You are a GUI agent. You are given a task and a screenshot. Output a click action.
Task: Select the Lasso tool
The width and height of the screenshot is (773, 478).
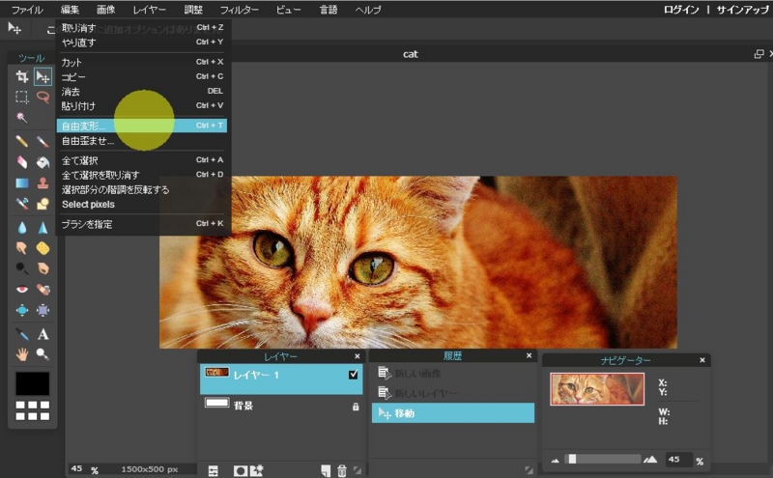[x=43, y=98]
